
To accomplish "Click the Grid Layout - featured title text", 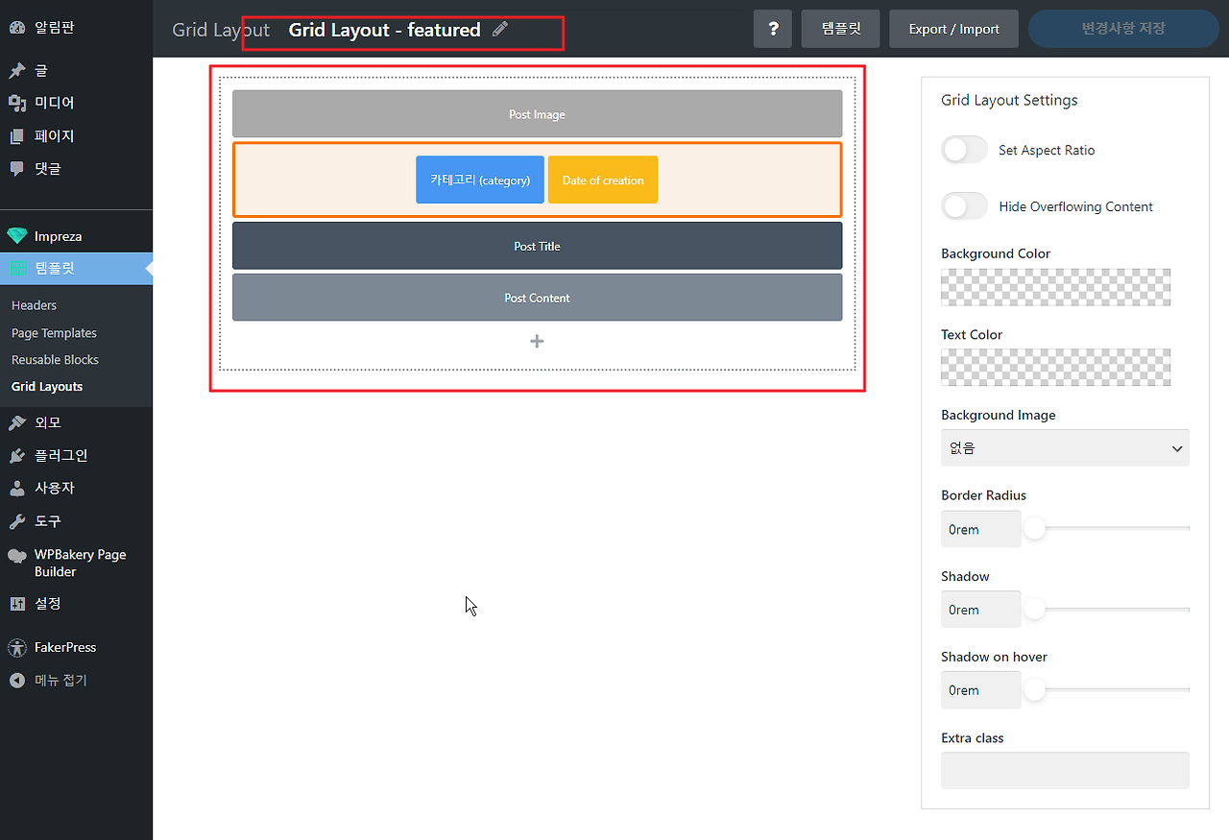I will coord(384,30).
